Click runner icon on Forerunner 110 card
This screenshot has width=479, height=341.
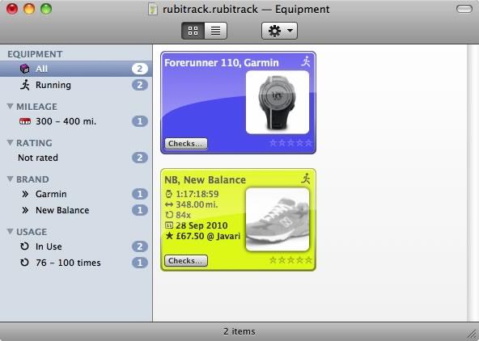[x=306, y=61]
